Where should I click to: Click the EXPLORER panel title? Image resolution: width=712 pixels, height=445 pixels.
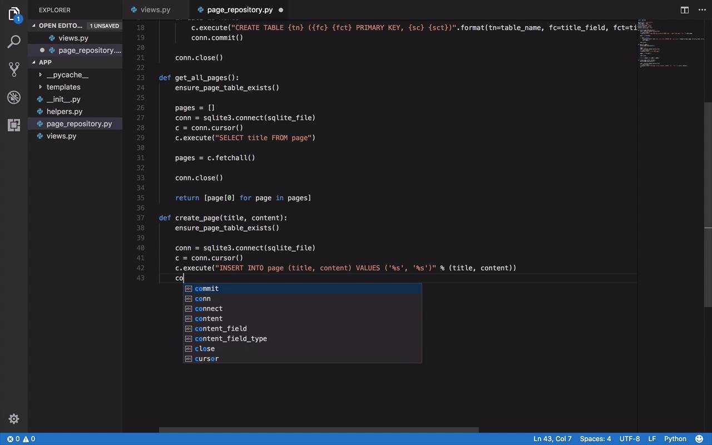pos(55,10)
